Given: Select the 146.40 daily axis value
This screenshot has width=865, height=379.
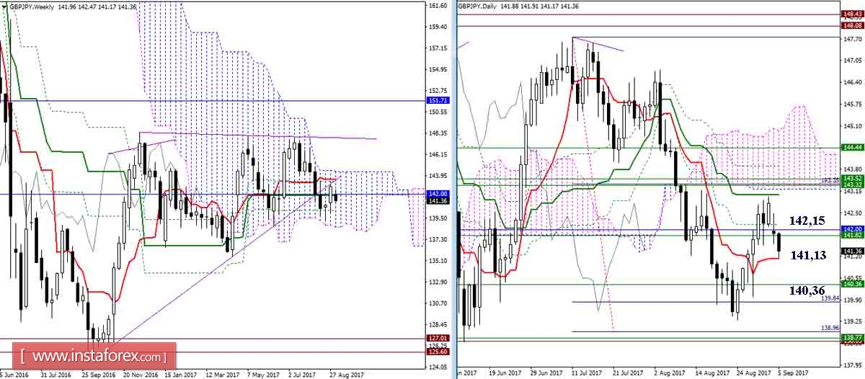Looking at the screenshot, I should pyautogui.click(x=851, y=83).
